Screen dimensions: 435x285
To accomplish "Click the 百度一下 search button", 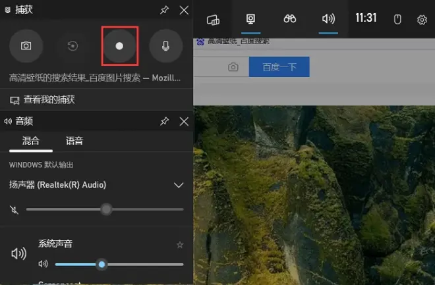I will (279, 66).
